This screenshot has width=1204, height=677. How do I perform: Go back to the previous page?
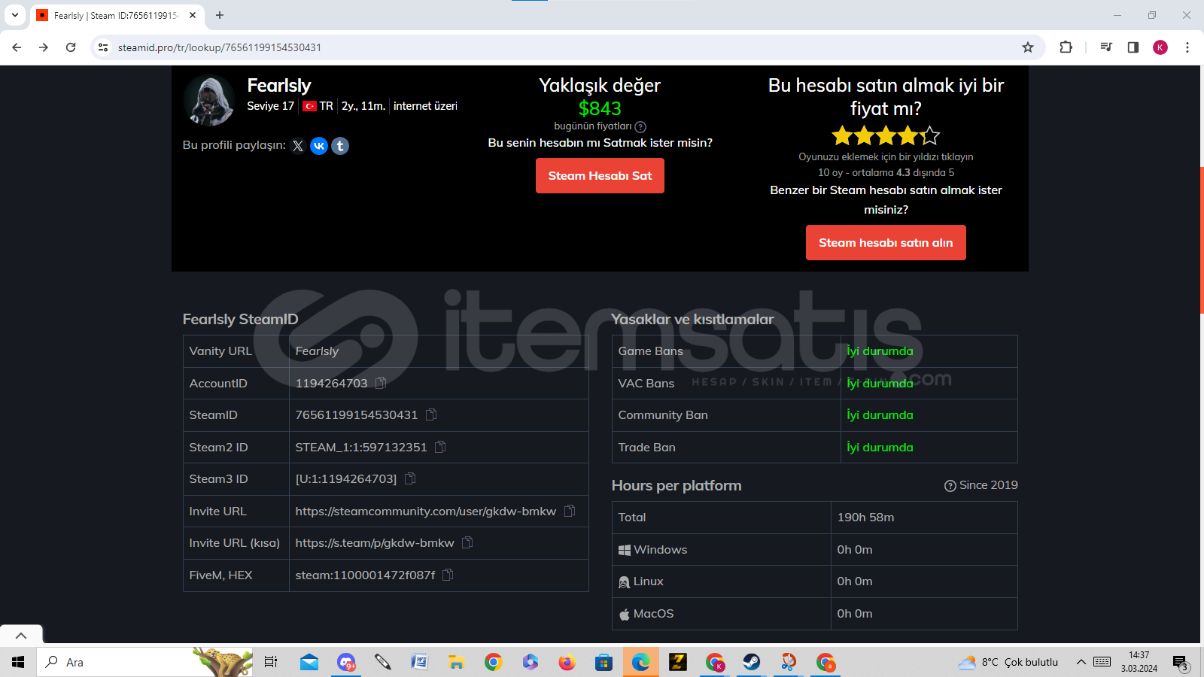(x=17, y=47)
